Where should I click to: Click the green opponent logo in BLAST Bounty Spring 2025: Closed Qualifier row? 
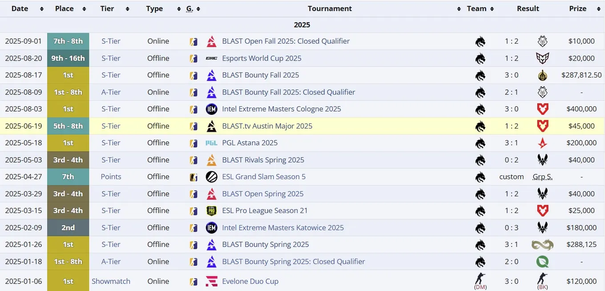pyautogui.click(x=542, y=262)
